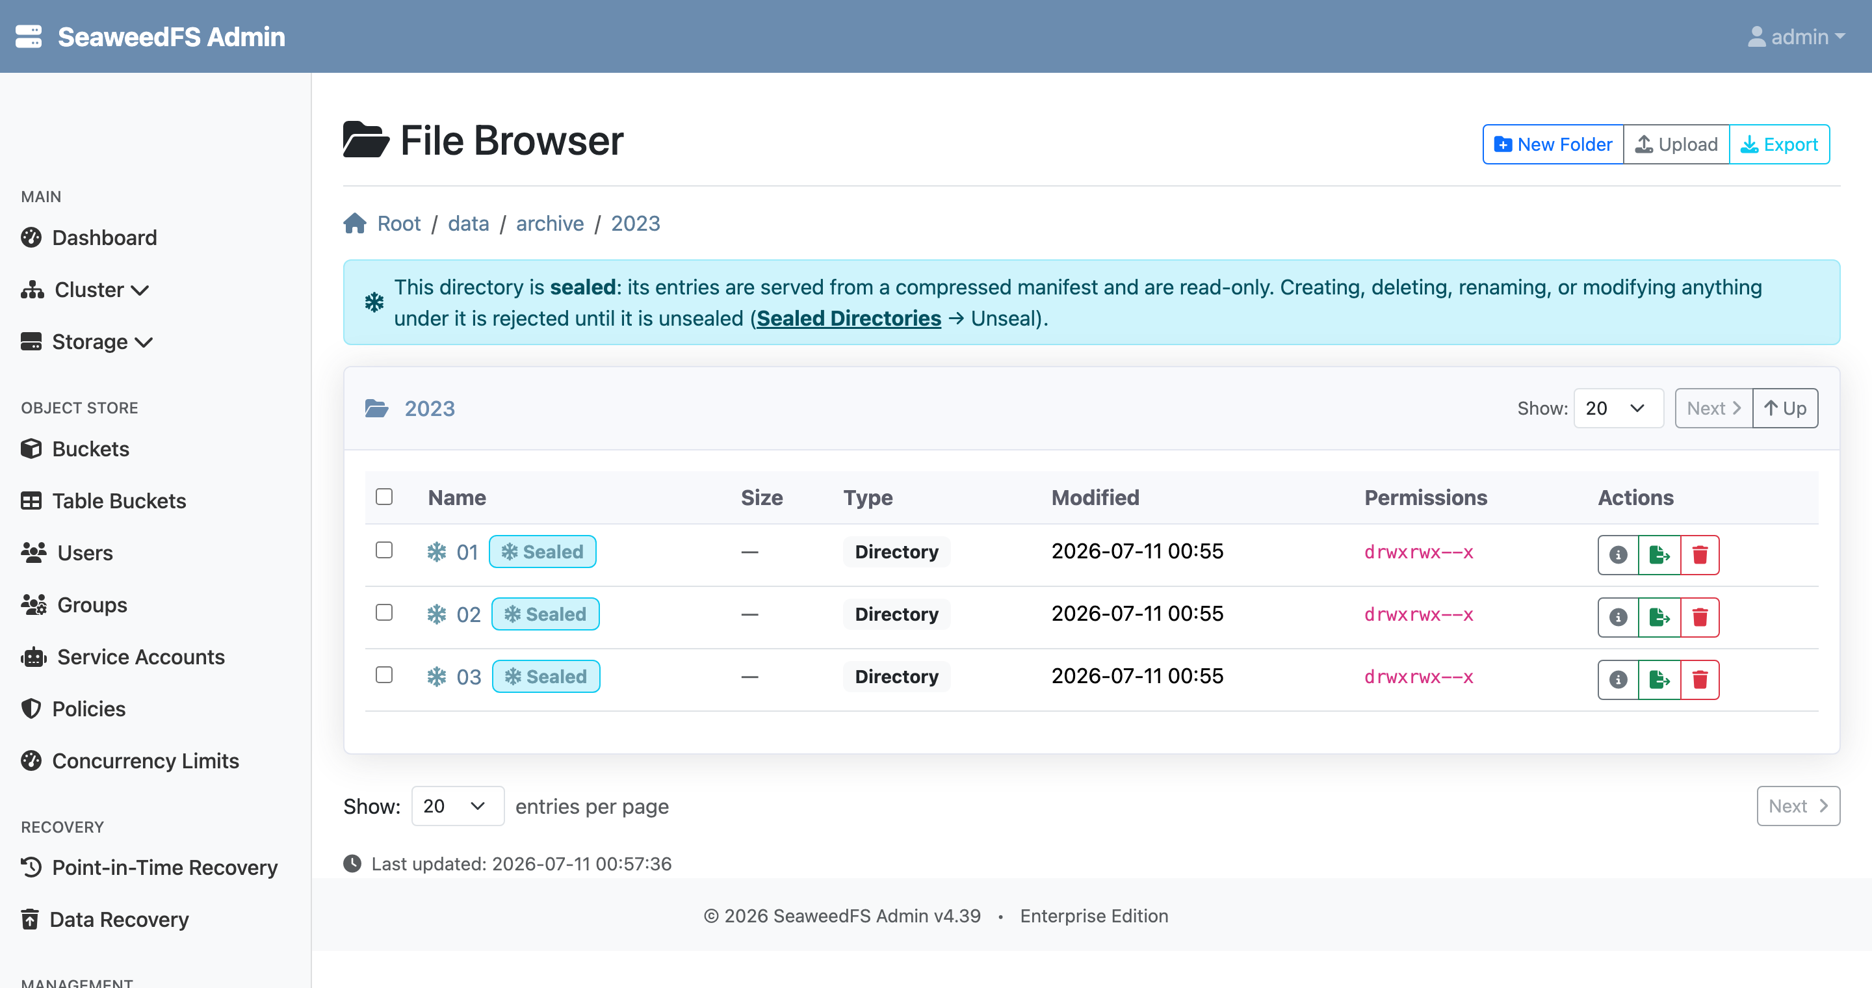The image size is (1872, 988).
Task: Open directory 01
Action: pyautogui.click(x=467, y=552)
